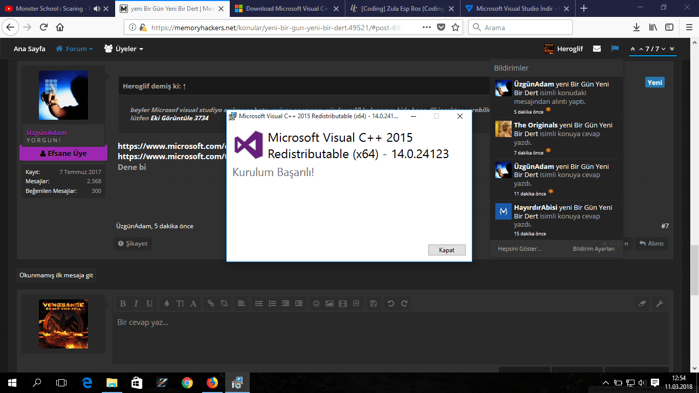Remove link with the broken chain icon
The image size is (699, 393).
coord(224,303)
